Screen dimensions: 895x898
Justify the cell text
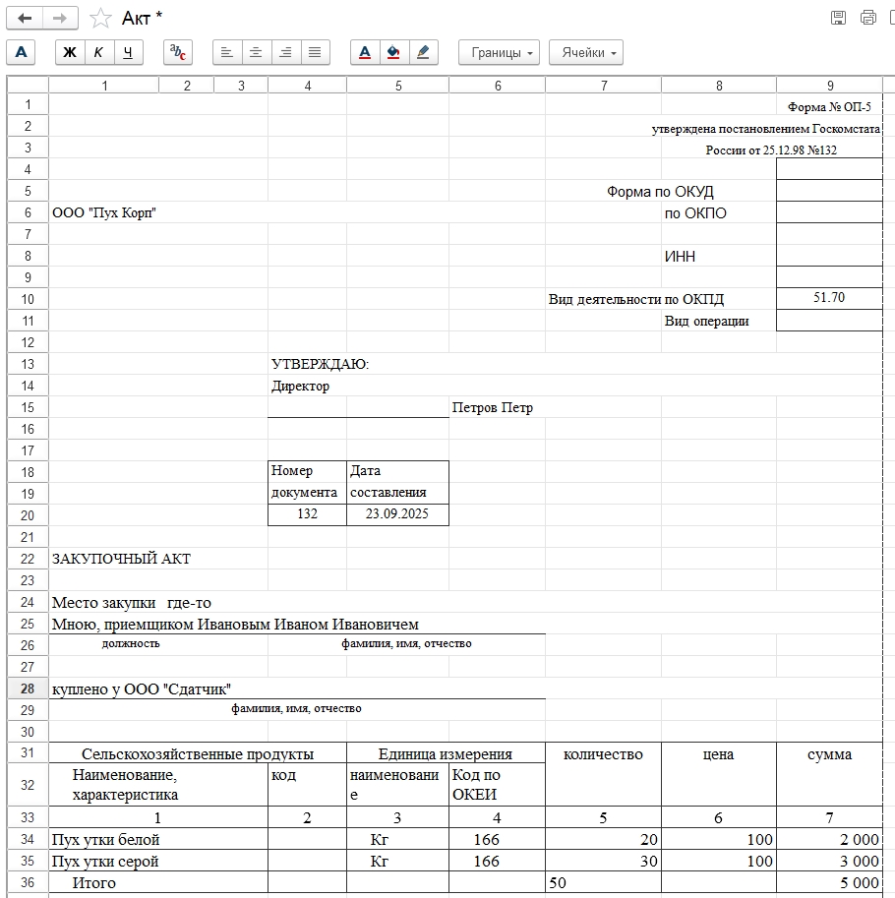click(315, 53)
